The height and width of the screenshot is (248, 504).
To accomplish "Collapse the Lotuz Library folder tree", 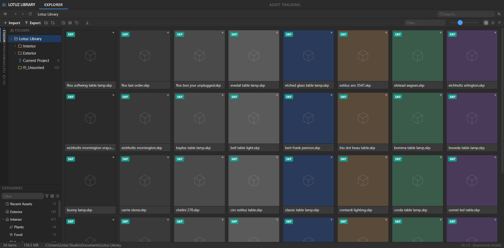I will coord(11,39).
